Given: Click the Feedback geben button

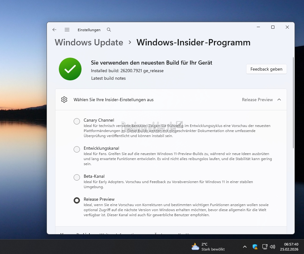Looking at the screenshot, I should click(x=266, y=69).
